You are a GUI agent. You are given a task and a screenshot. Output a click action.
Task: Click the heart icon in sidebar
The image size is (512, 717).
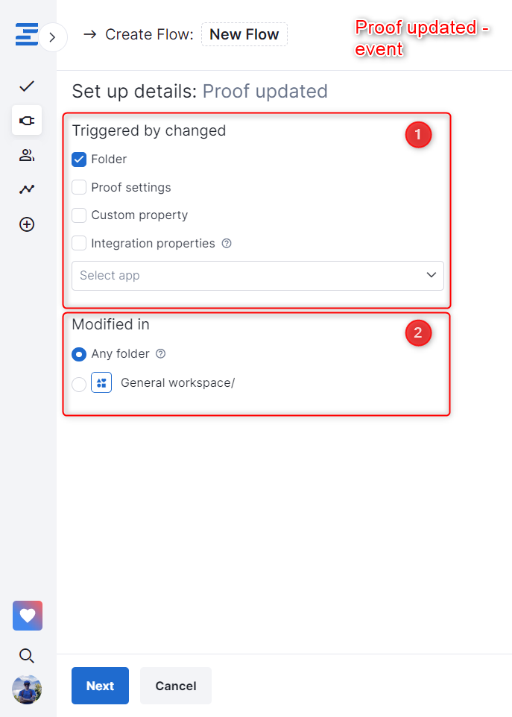coord(28,616)
